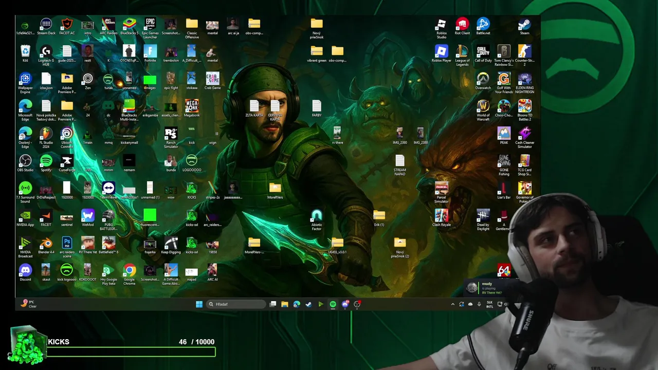Open the Hry Google Play beta shortcut

[108, 274]
